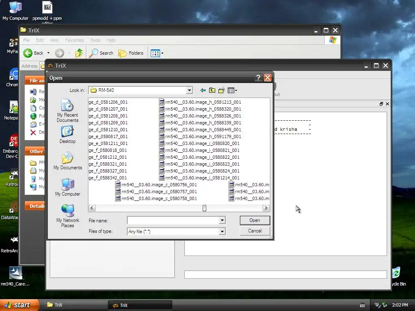This screenshot has width=415, height=311.
Task: Select file rm540__03.60.image_i_0580822_001
Action: (199, 157)
